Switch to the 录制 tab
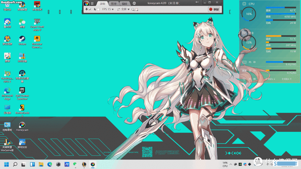 pos(102,4)
